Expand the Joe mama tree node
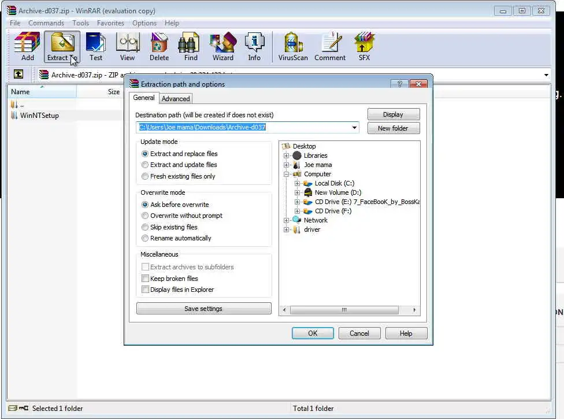This screenshot has width=564, height=419. pyautogui.click(x=286, y=165)
